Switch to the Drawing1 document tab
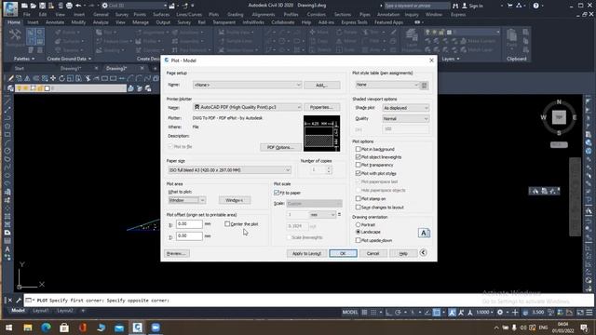This screenshot has width=596, height=335. [71, 68]
